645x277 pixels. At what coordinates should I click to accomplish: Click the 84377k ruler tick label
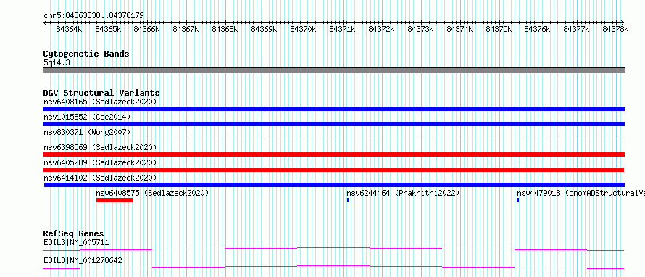(x=576, y=29)
